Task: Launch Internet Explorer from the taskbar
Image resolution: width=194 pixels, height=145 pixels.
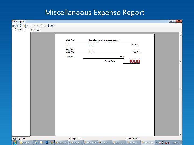Action: (x=36, y=143)
